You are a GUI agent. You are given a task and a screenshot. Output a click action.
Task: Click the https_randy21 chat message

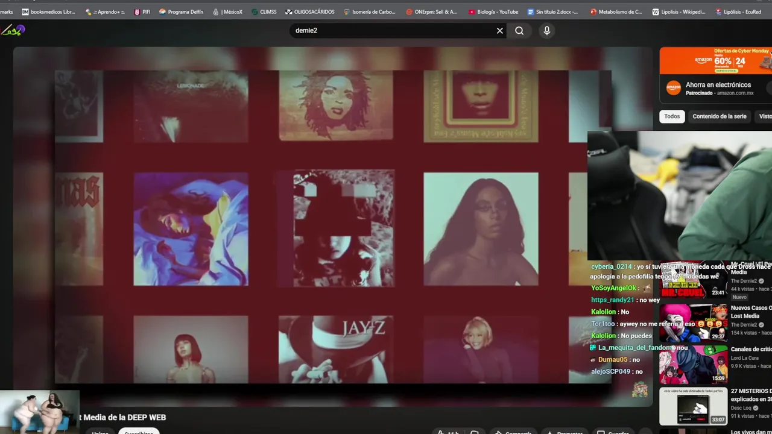tap(625, 300)
